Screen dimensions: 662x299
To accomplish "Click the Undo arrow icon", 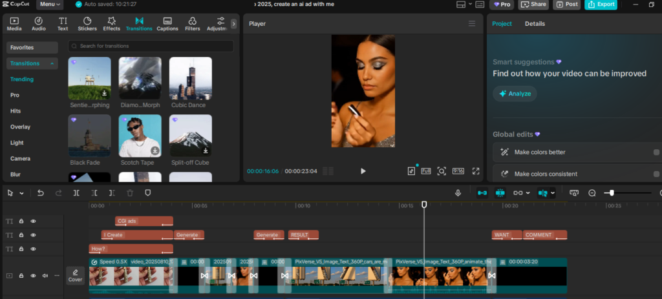I will click(41, 192).
